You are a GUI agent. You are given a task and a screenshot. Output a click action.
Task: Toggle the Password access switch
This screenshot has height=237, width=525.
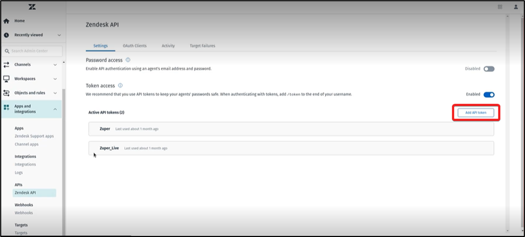tap(489, 69)
